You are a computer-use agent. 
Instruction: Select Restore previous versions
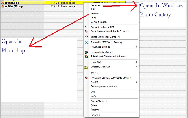(104, 86)
